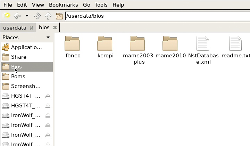Click the home folder icon
This screenshot has width=250, height=146.
click(59, 16)
